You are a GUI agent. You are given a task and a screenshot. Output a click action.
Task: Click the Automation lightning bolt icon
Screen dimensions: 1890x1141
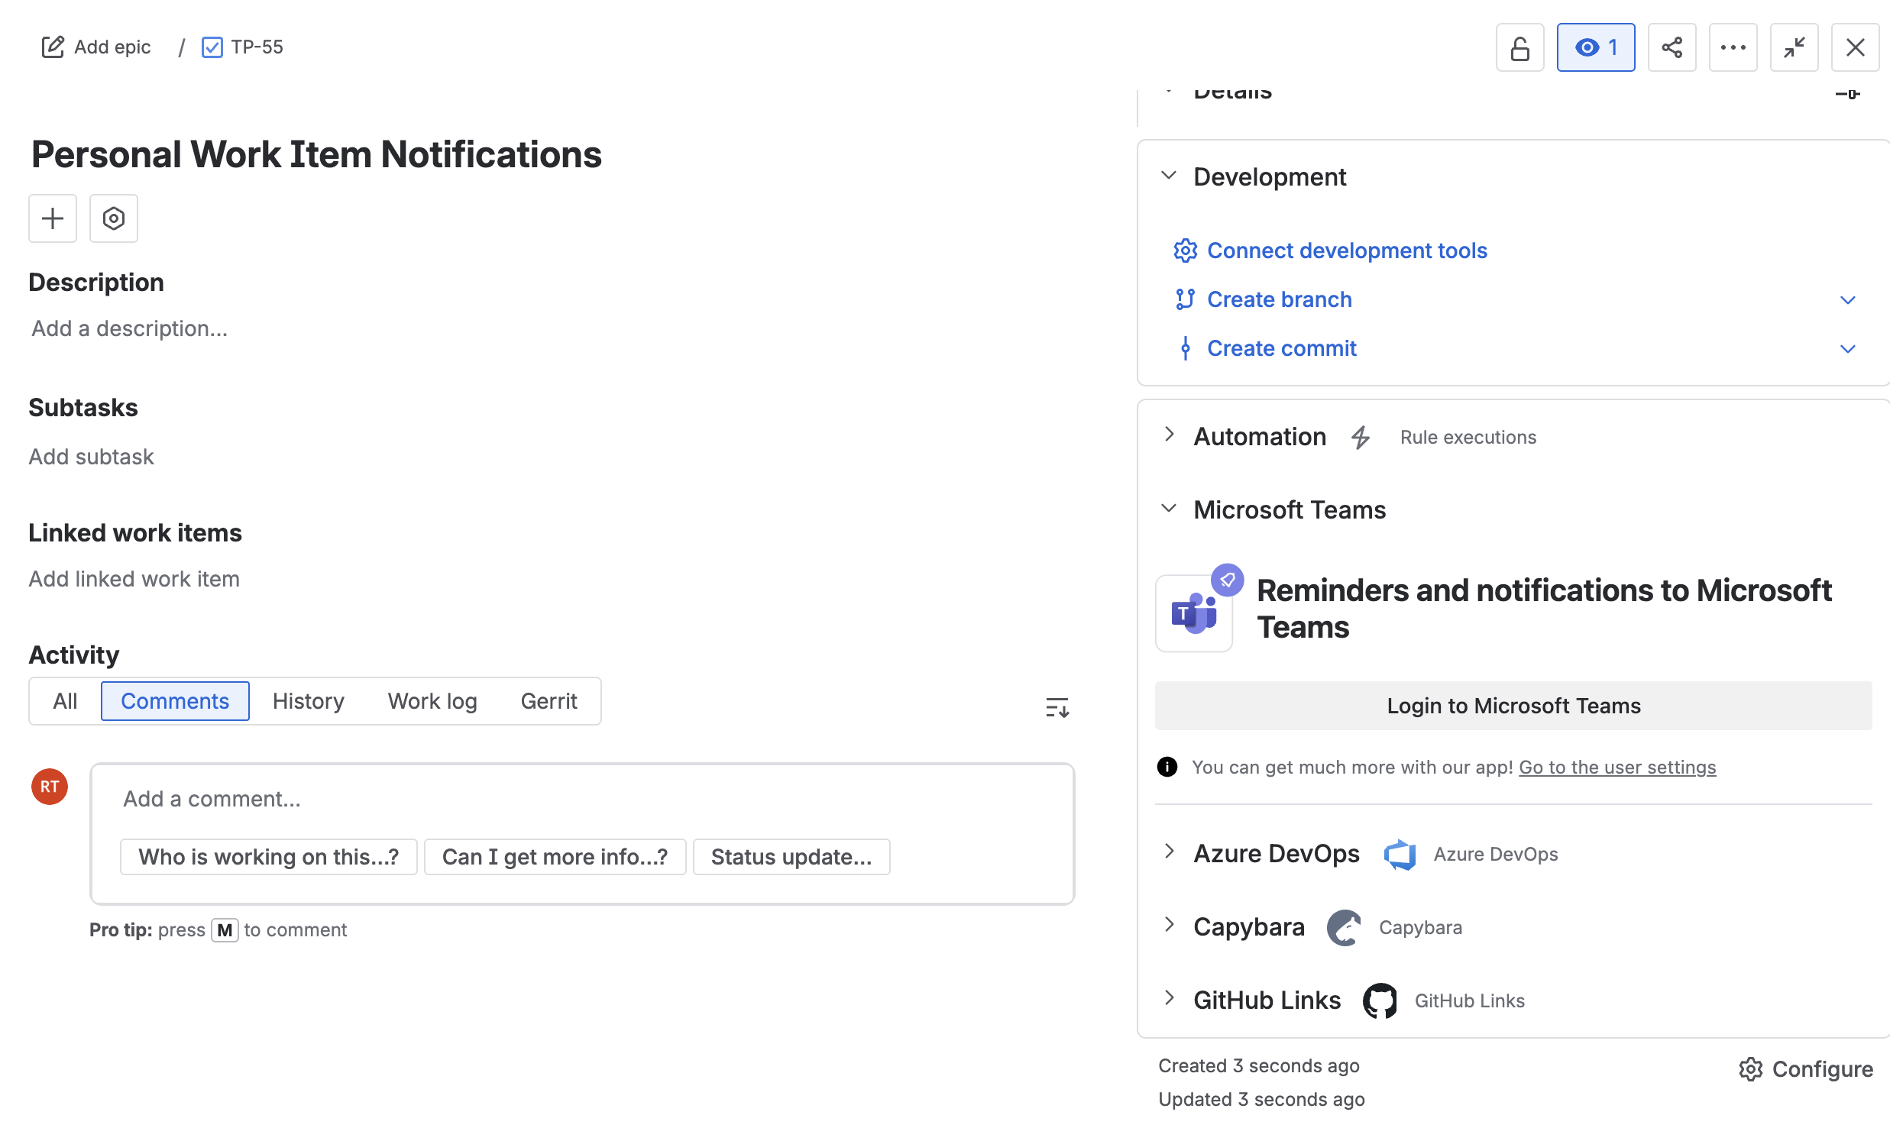click(1360, 437)
